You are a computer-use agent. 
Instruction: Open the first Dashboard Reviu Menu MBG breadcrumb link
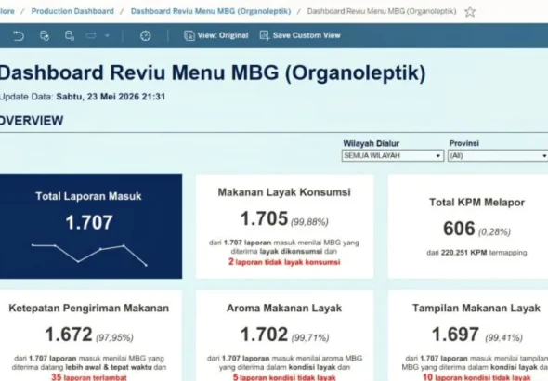pos(211,11)
